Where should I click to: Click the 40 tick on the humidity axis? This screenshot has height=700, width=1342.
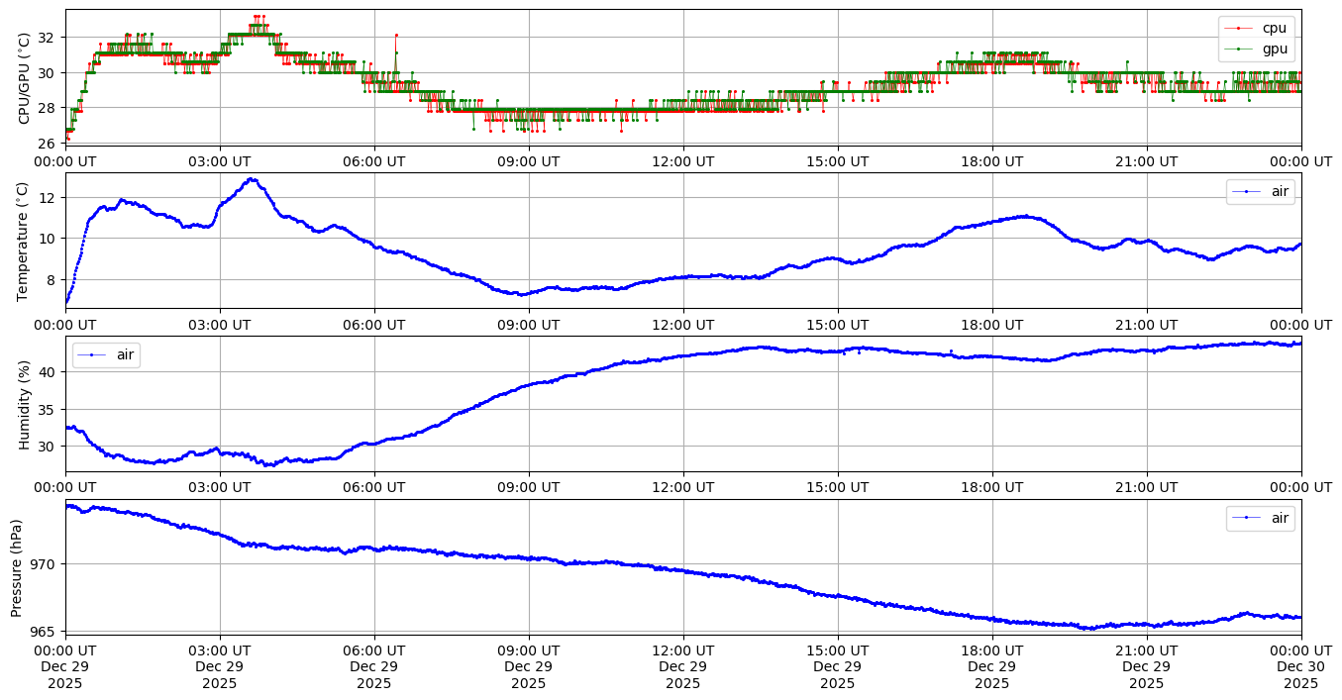click(50, 372)
